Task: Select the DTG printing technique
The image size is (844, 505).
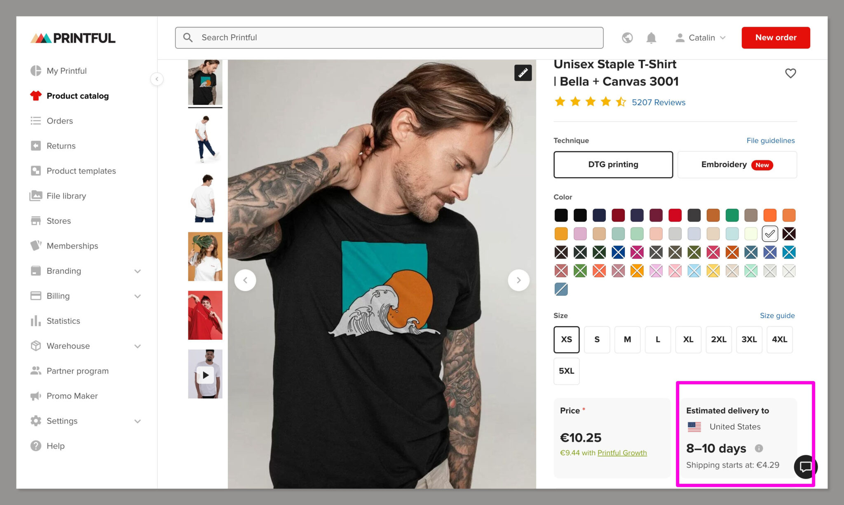Action: [x=613, y=164]
